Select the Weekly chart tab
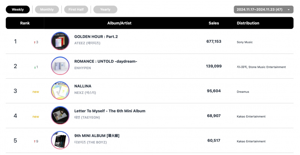The width and height of the screenshot is (300, 155). click(x=18, y=10)
